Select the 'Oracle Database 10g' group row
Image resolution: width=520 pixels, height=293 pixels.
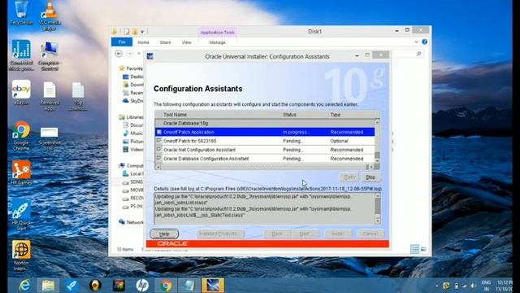[265, 123]
